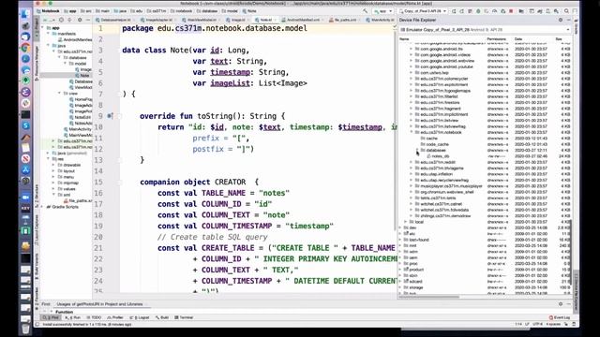This screenshot has width=600, height=337.
Task: Click the Date column header
Action: click(518, 39)
